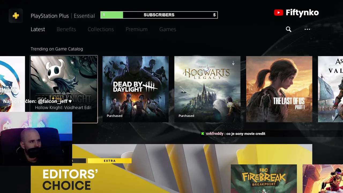Image resolution: width=343 pixels, height=193 pixels.
Task: Click the YouTube logo icon
Action: coord(278,13)
